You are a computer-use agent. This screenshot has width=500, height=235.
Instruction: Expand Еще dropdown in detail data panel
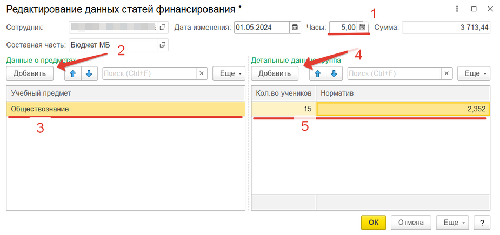pos(474,73)
